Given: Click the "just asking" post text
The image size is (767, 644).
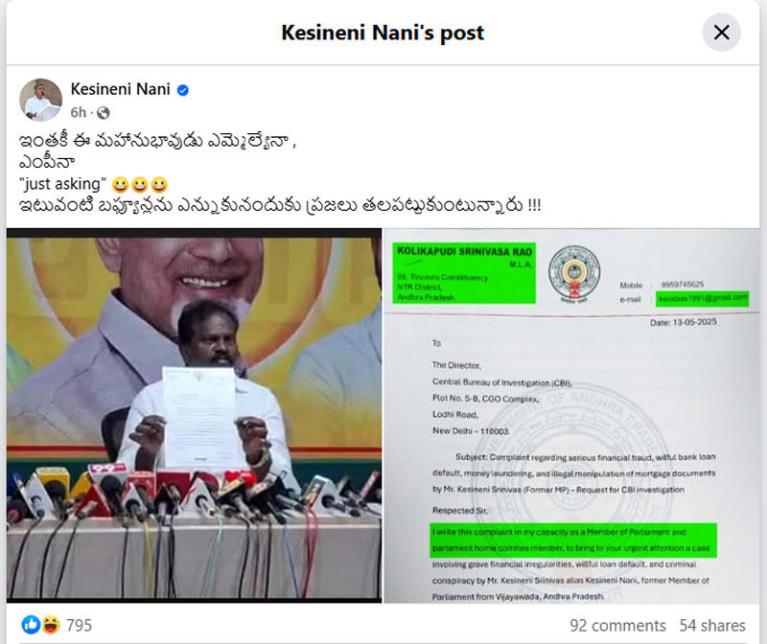Looking at the screenshot, I should (62, 184).
